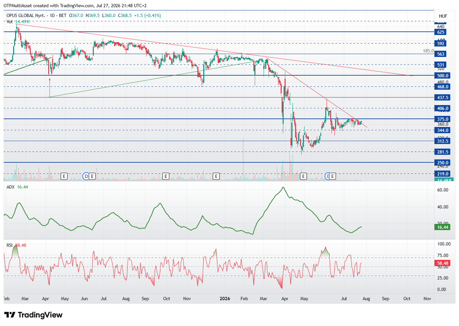Select the green ADX value label 16.44

tap(443, 227)
